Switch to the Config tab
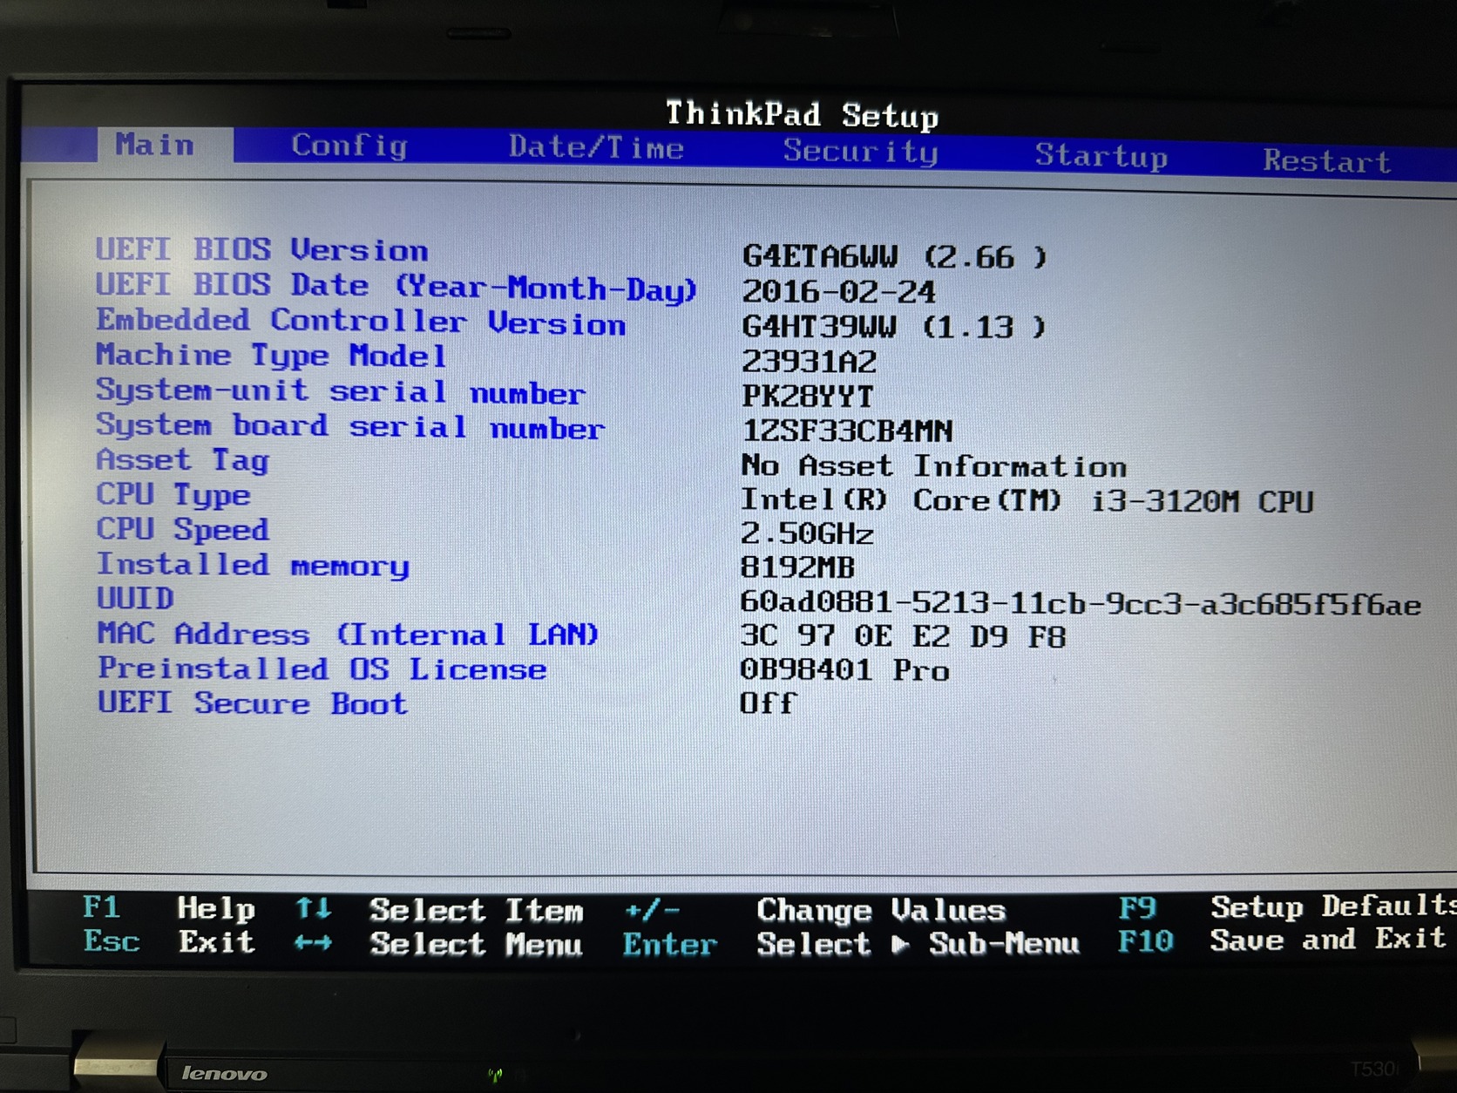The height and width of the screenshot is (1093, 1457). (349, 146)
